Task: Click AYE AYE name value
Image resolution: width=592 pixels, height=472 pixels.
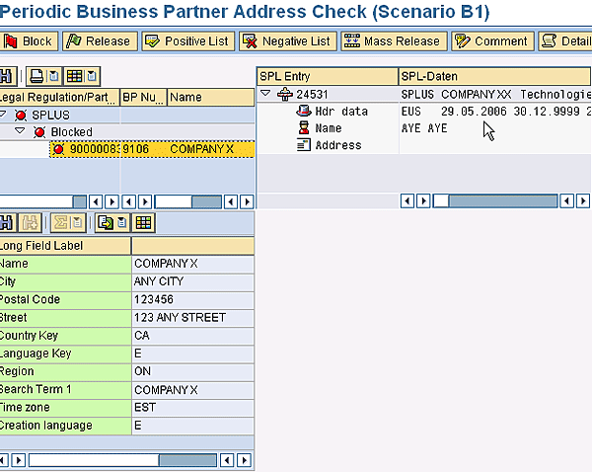Action: pyautogui.click(x=424, y=128)
